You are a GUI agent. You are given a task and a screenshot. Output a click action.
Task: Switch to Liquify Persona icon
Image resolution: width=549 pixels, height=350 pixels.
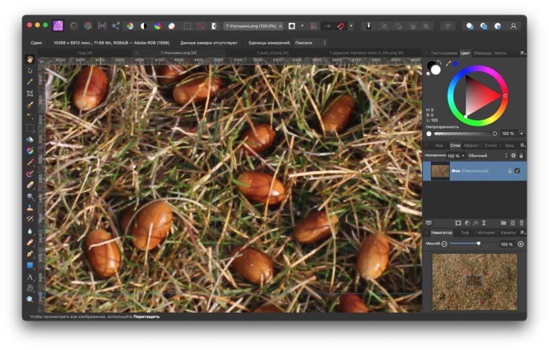[x=74, y=26]
